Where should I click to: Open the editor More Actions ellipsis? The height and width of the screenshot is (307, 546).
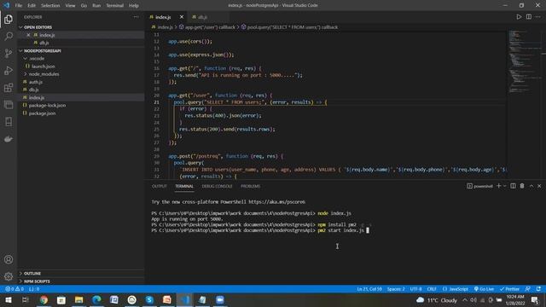point(538,17)
